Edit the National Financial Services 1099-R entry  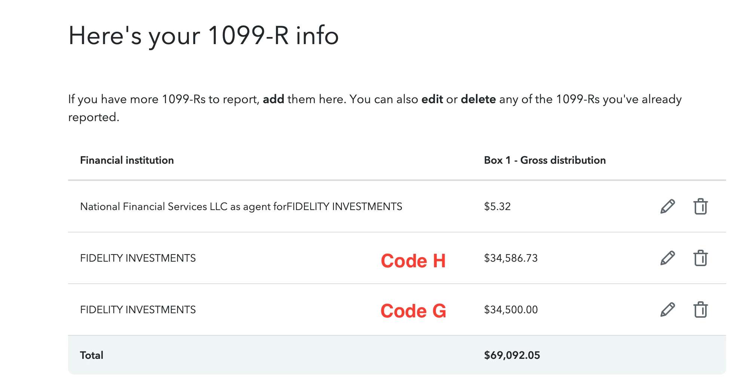click(x=667, y=206)
